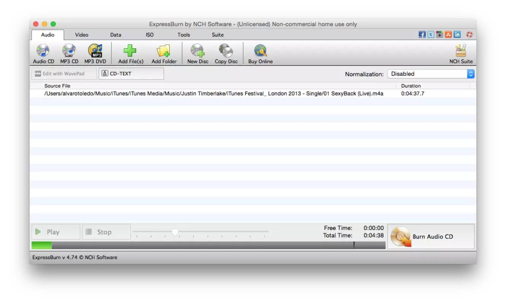The width and height of the screenshot is (506, 304).
Task: Click the Source File column header
Action: [x=57, y=86]
